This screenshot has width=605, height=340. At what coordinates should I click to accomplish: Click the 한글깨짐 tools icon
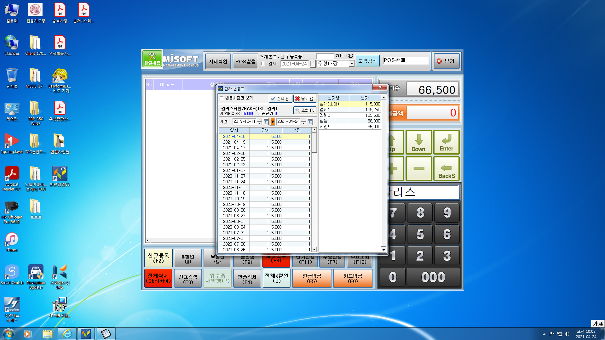coord(152,59)
